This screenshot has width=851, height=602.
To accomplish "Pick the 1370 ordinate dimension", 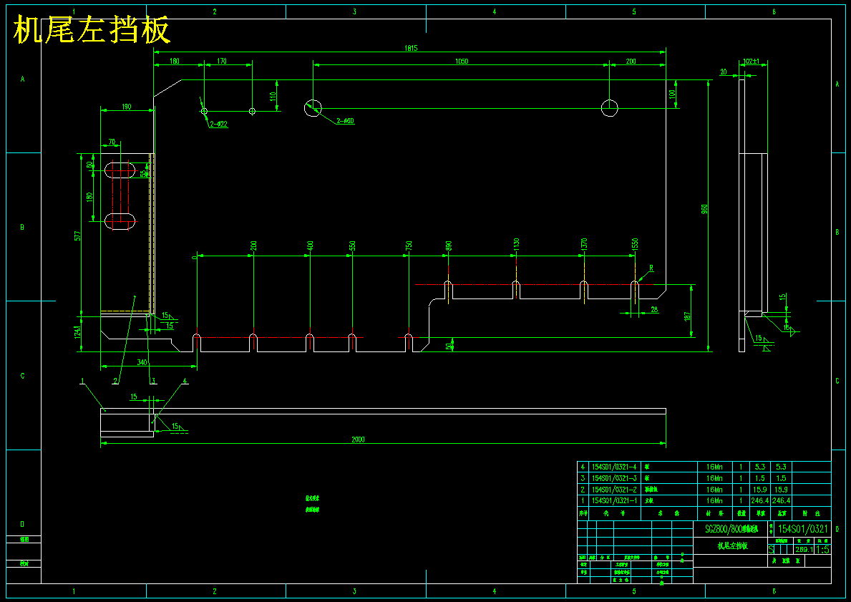I will [584, 243].
